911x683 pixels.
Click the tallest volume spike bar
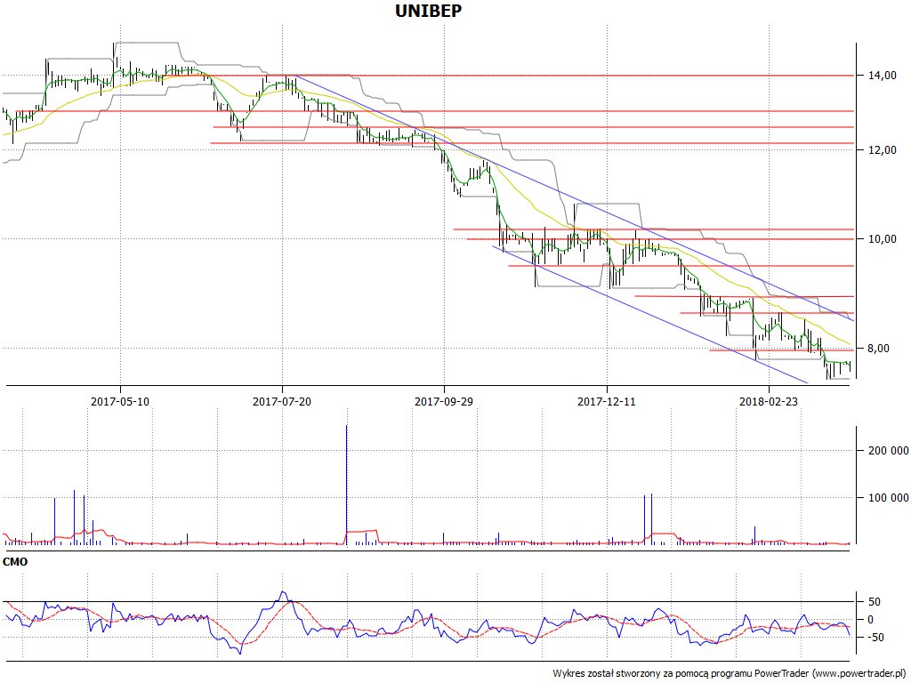point(347,485)
